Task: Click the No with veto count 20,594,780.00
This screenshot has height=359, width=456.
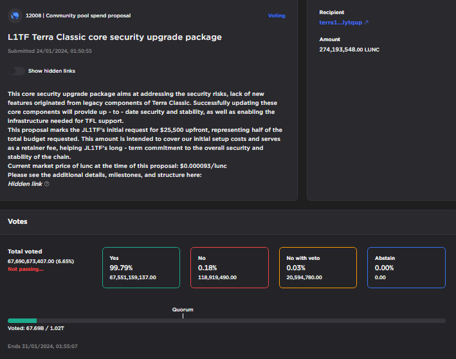Action: click(304, 277)
